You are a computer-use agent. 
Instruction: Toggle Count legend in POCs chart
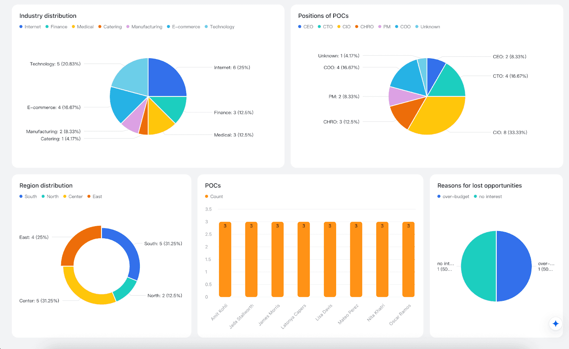click(x=214, y=196)
